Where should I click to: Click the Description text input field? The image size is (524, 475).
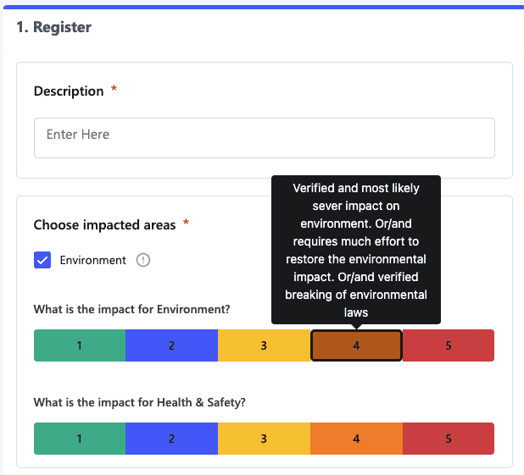pyautogui.click(x=264, y=138)
